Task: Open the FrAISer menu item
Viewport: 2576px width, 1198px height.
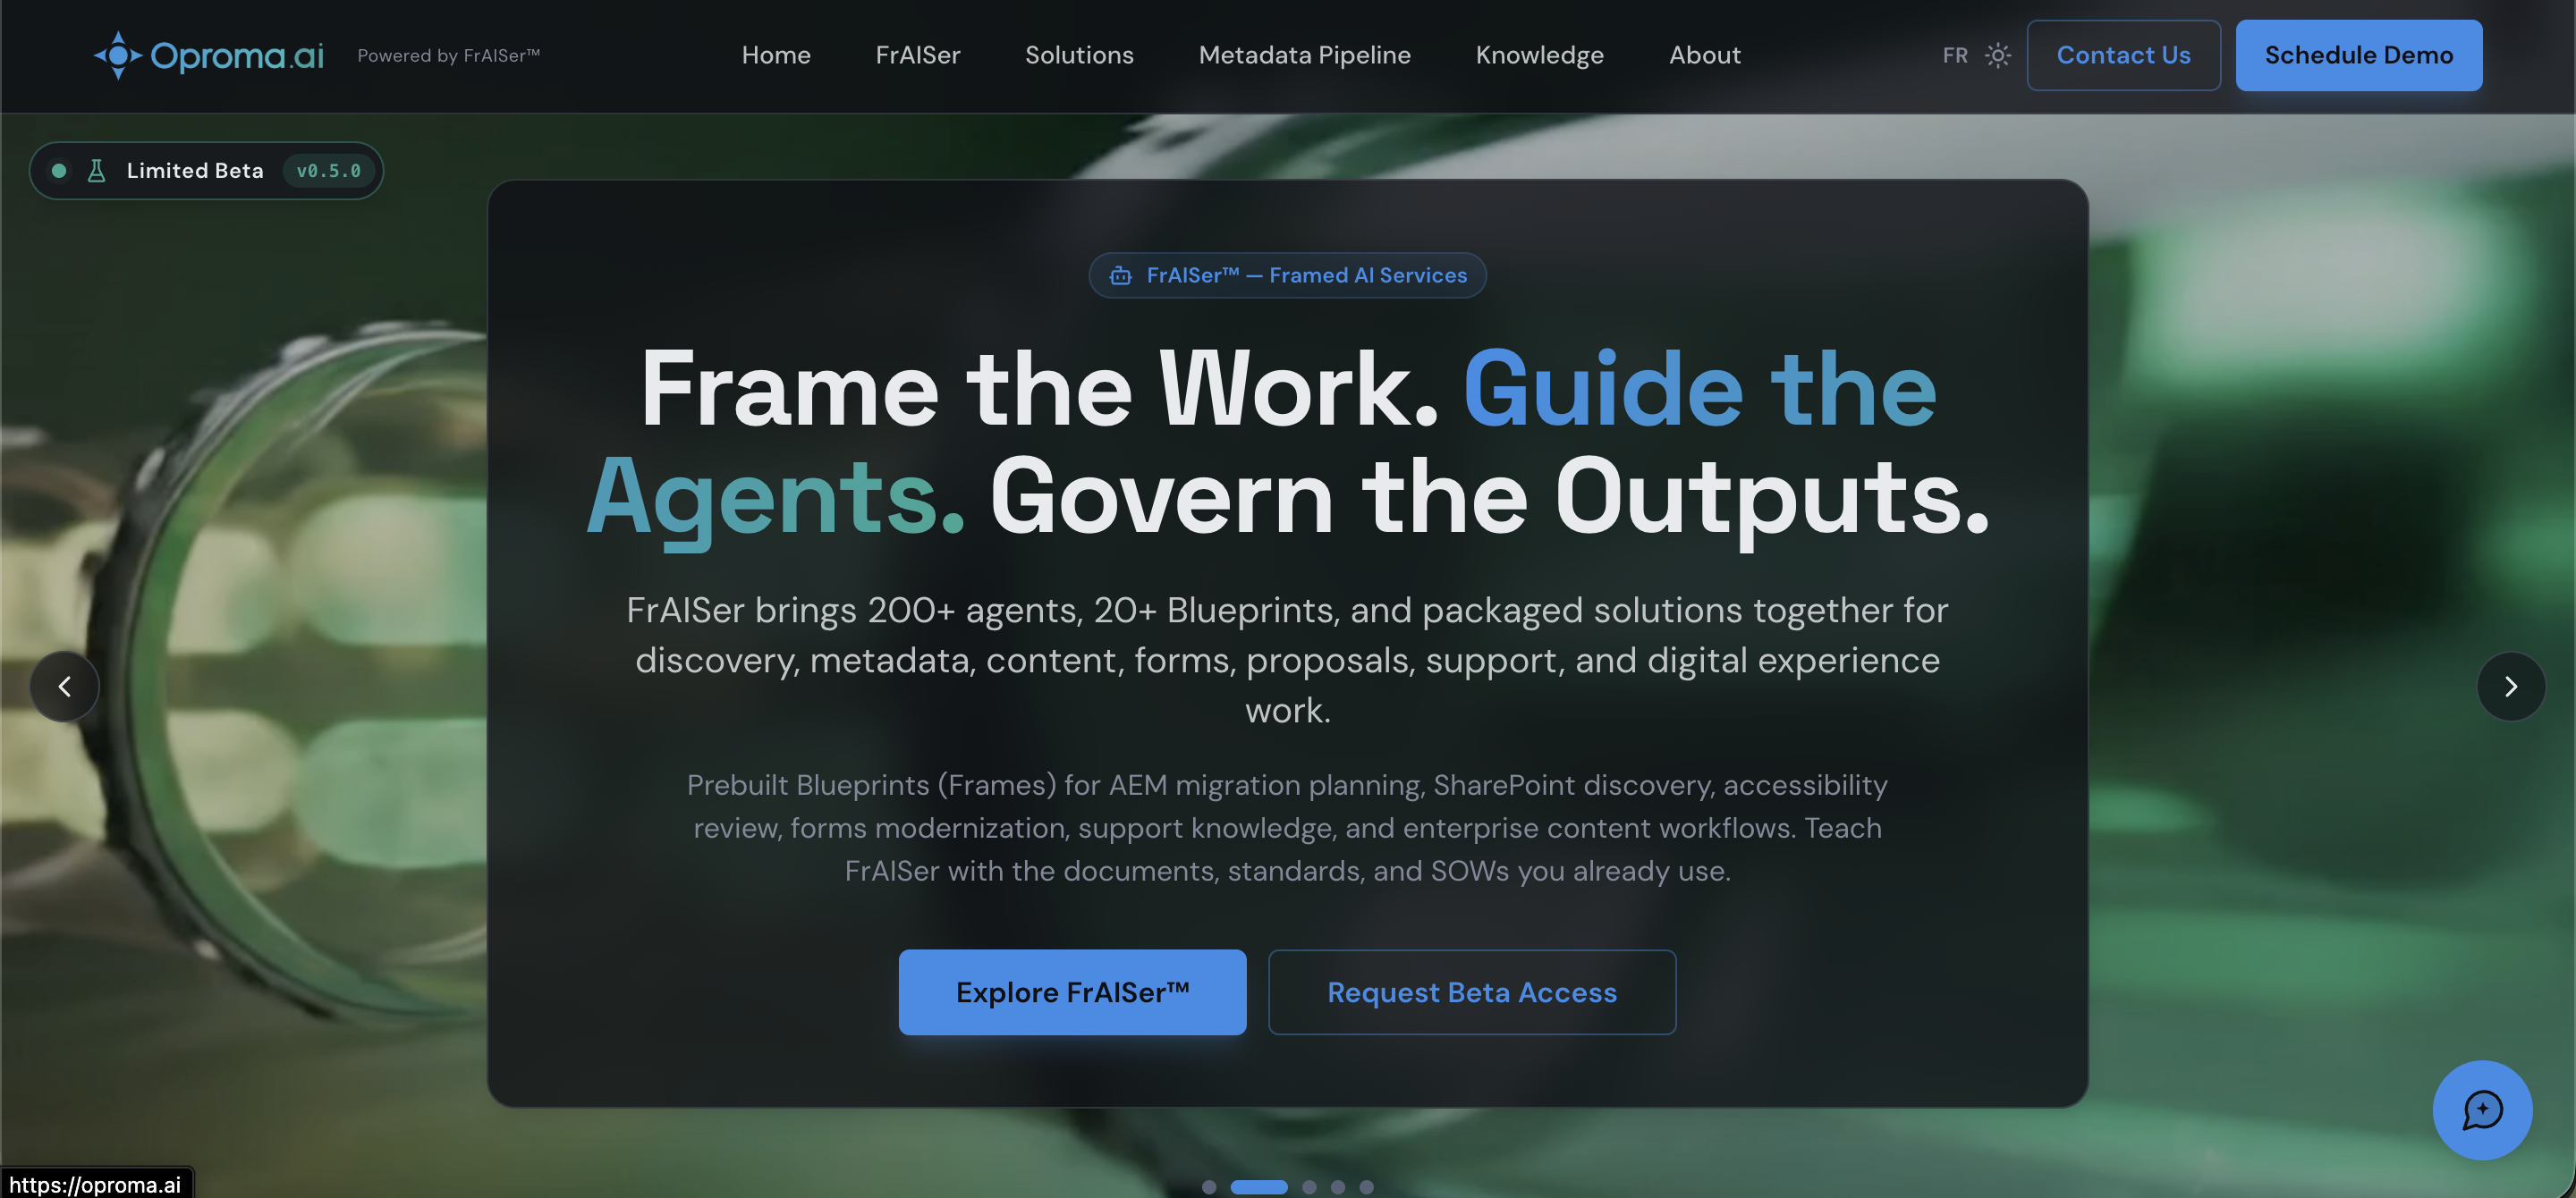Action: click(917, 55)
